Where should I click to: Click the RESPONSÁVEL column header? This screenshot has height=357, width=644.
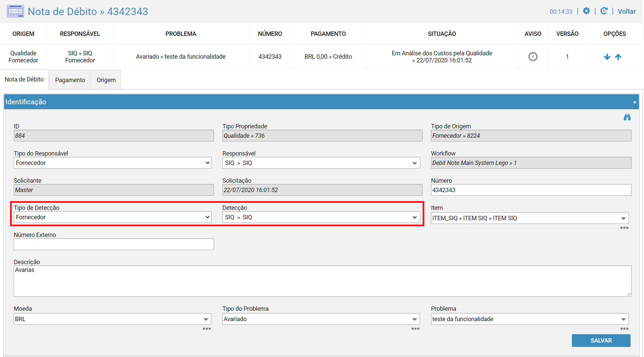[80, 34]
